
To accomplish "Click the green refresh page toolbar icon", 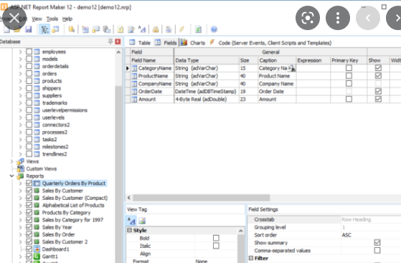I will coord(198,29).
